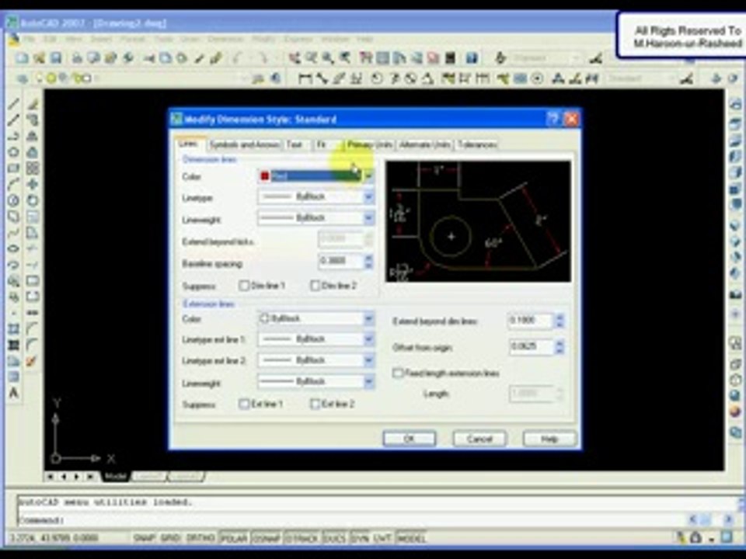Click the Baseline spacing value field
The width and height of the screenshot is (746, 559).
[340, 261]
